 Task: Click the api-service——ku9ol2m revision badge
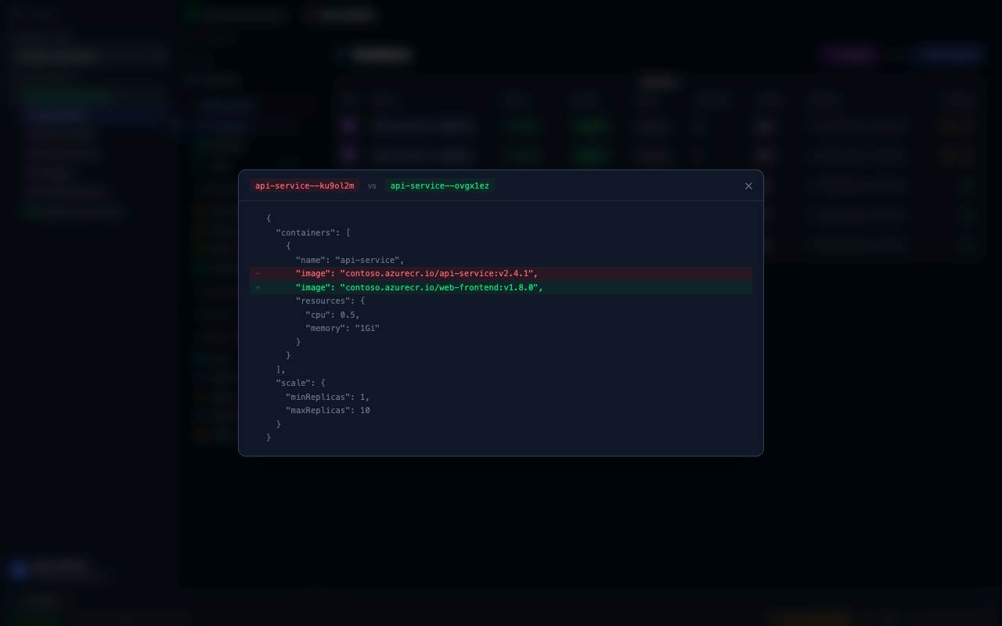tap(304, 185)
